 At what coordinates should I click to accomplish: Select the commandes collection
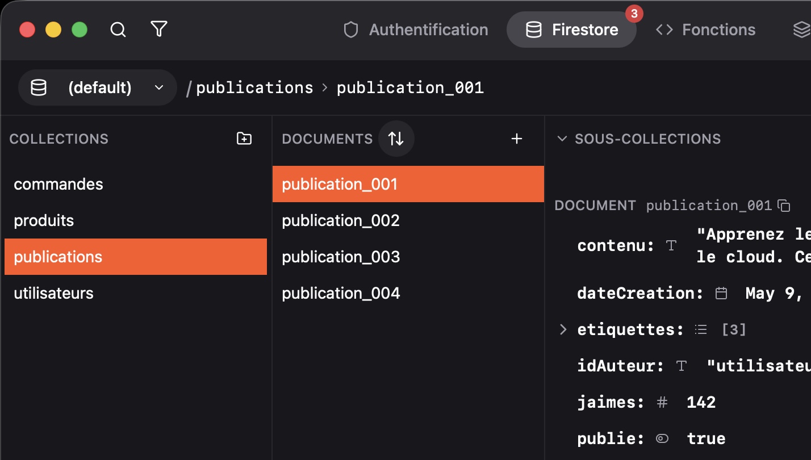[136, 184]
